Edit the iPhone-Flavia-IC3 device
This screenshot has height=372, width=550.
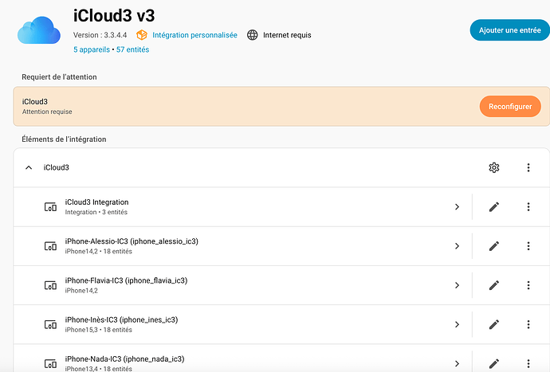[x=494, y=285]
